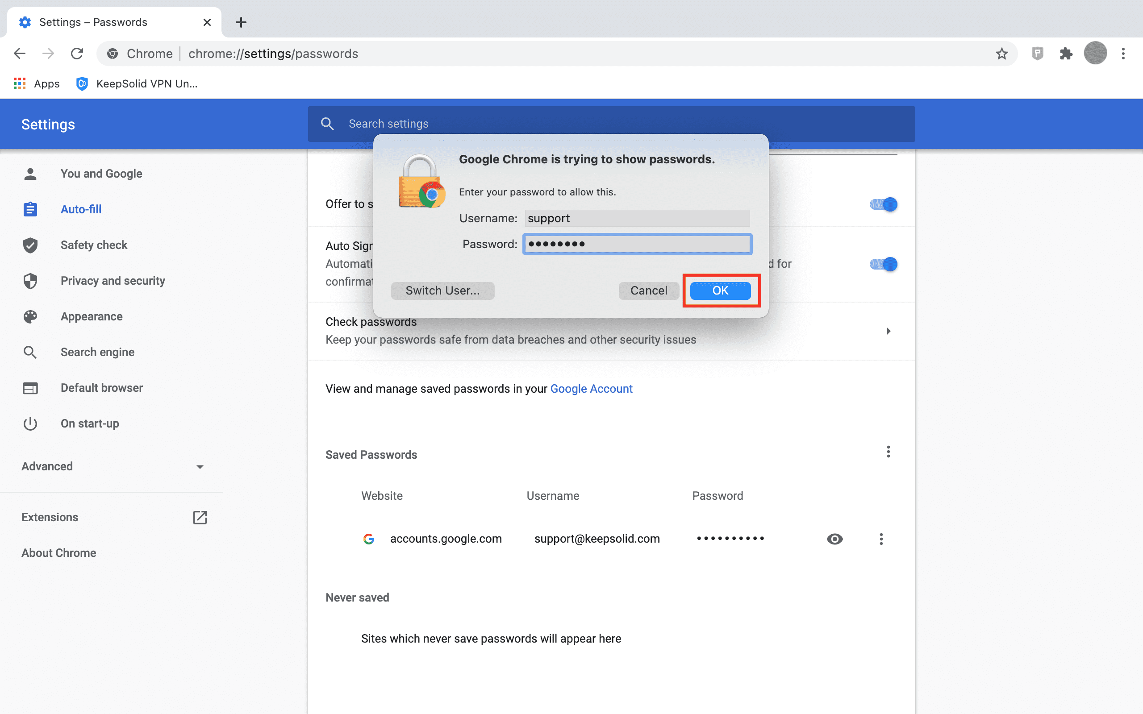
Task: Click the Password input field in dialog
Action: tap(636, 244)
